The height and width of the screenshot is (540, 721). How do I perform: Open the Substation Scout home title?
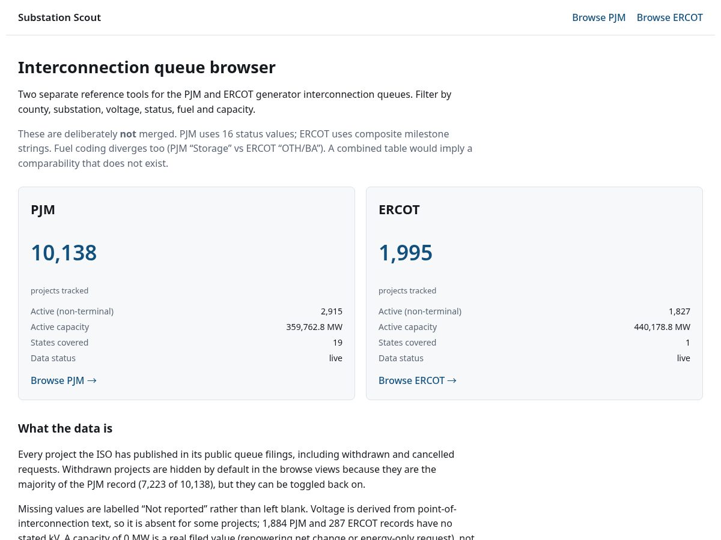click(x=59, y=17)
